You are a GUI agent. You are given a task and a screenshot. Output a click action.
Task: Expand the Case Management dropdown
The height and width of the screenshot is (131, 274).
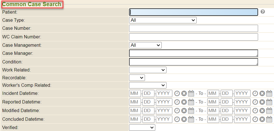pyautogui.click(x=145, y=45)
